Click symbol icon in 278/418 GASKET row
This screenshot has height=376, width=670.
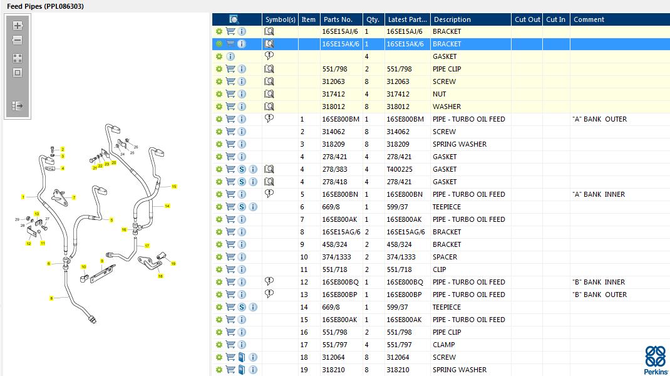coord(269,182)
